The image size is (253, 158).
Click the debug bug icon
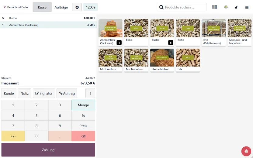pos(246,151)
